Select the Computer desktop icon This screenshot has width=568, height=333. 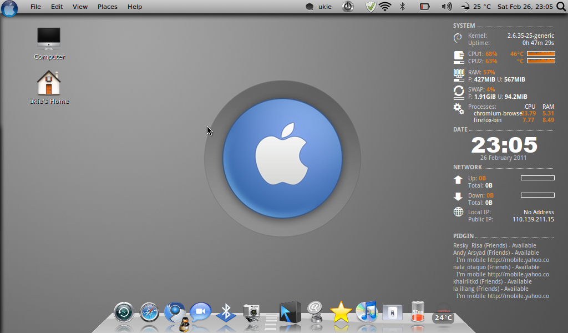pos(49,43)
